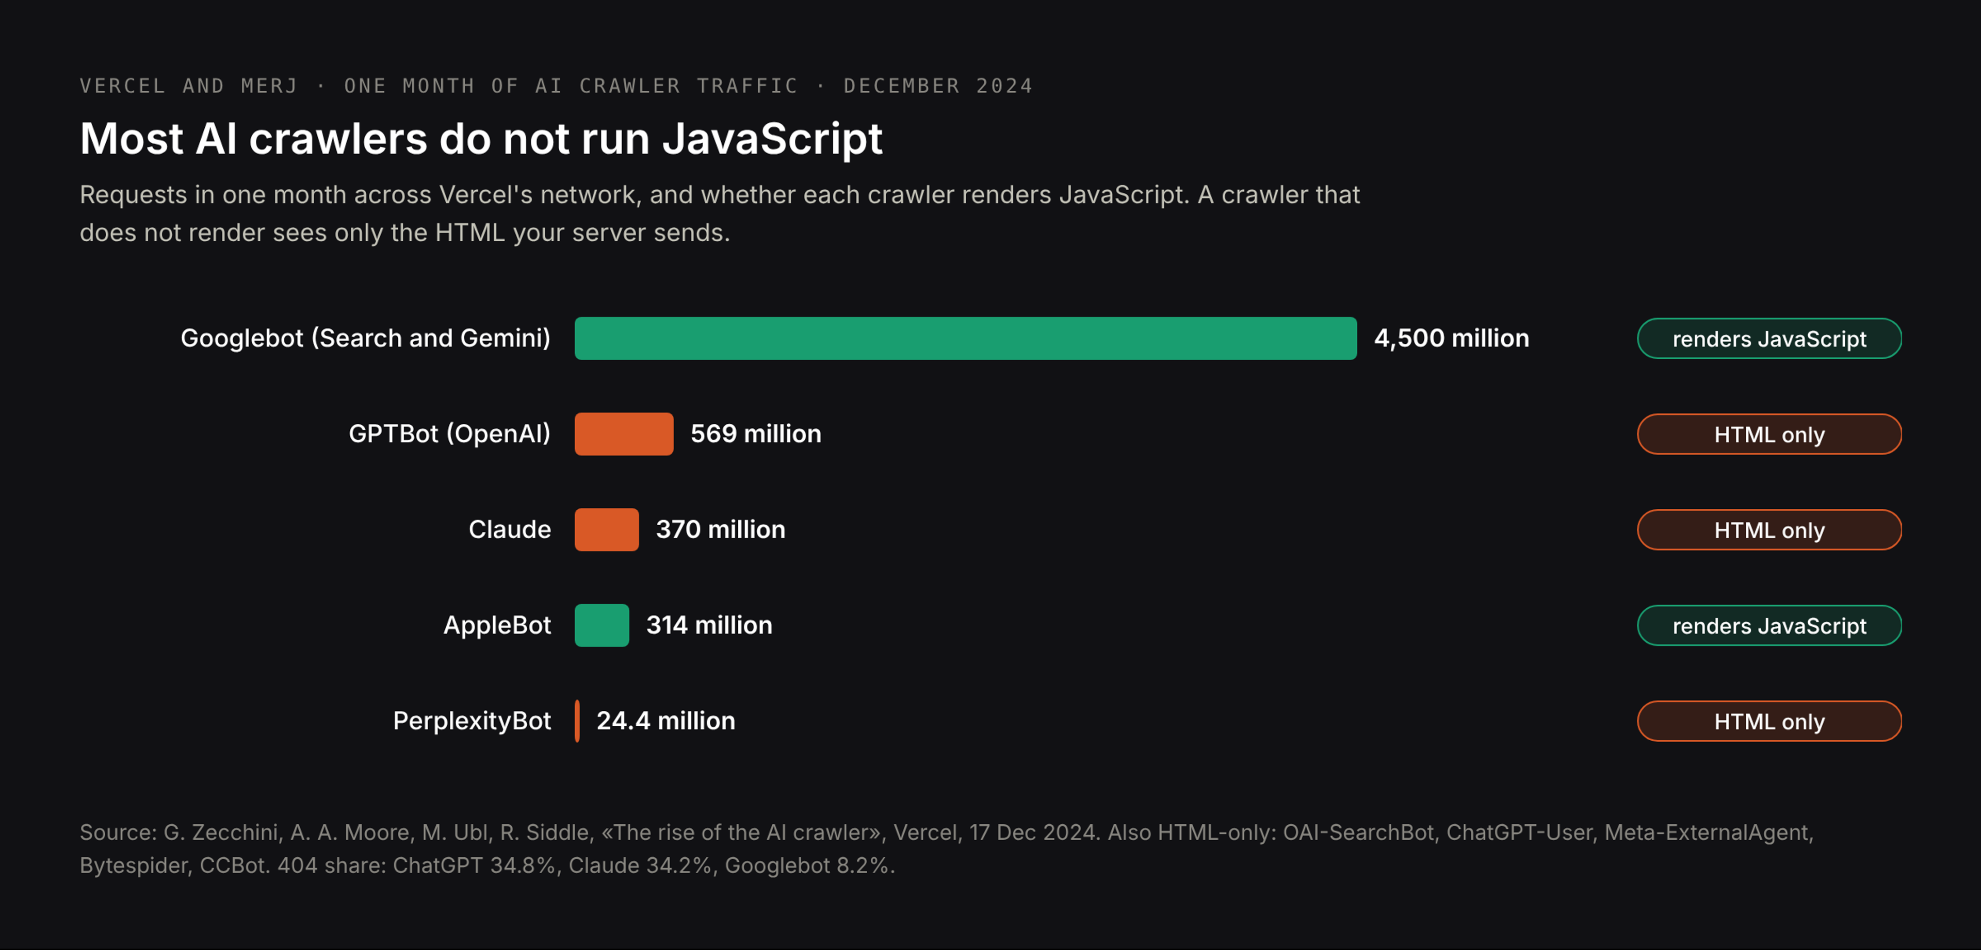
Task: Click the GPTBot 'HTML only' badge
Action: (1769, 434)
